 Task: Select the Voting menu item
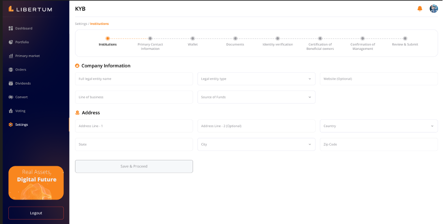[20, 111]
